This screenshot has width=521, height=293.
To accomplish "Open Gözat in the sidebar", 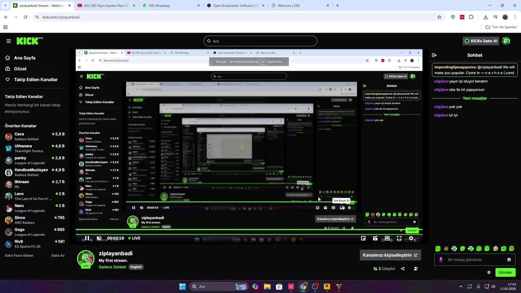I will (20, 69).
